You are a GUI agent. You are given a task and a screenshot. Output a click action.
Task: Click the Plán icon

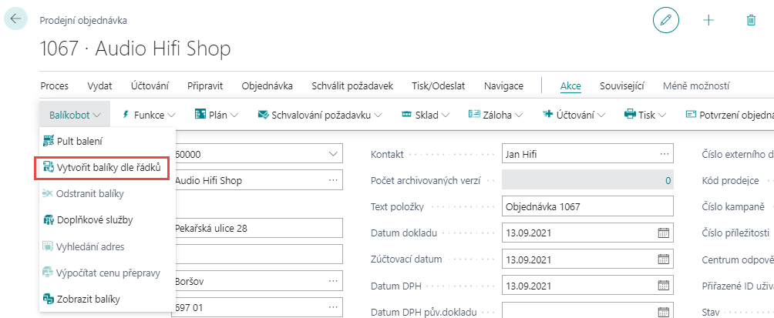click(x=200, y=115)
